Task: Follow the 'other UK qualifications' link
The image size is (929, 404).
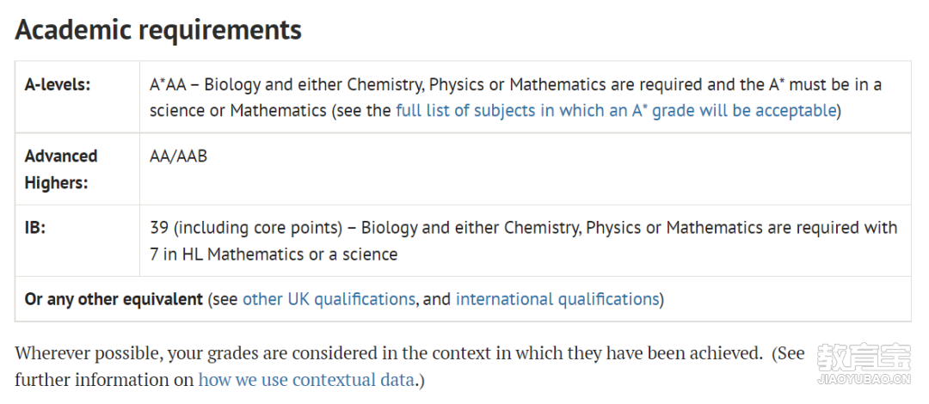Action: pyautogui.click(x=329, y=299)
